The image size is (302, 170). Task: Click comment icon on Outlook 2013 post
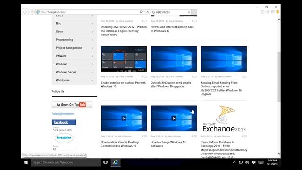coord(195,76)
